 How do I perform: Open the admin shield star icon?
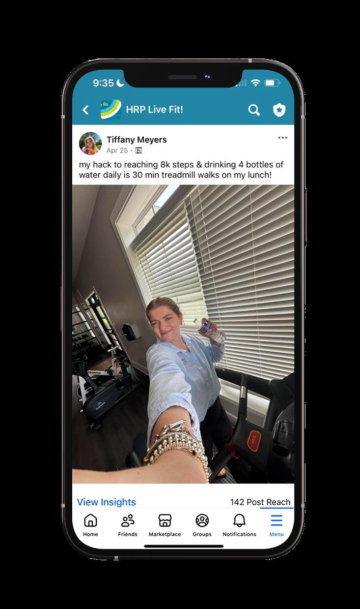pos(279,110)
